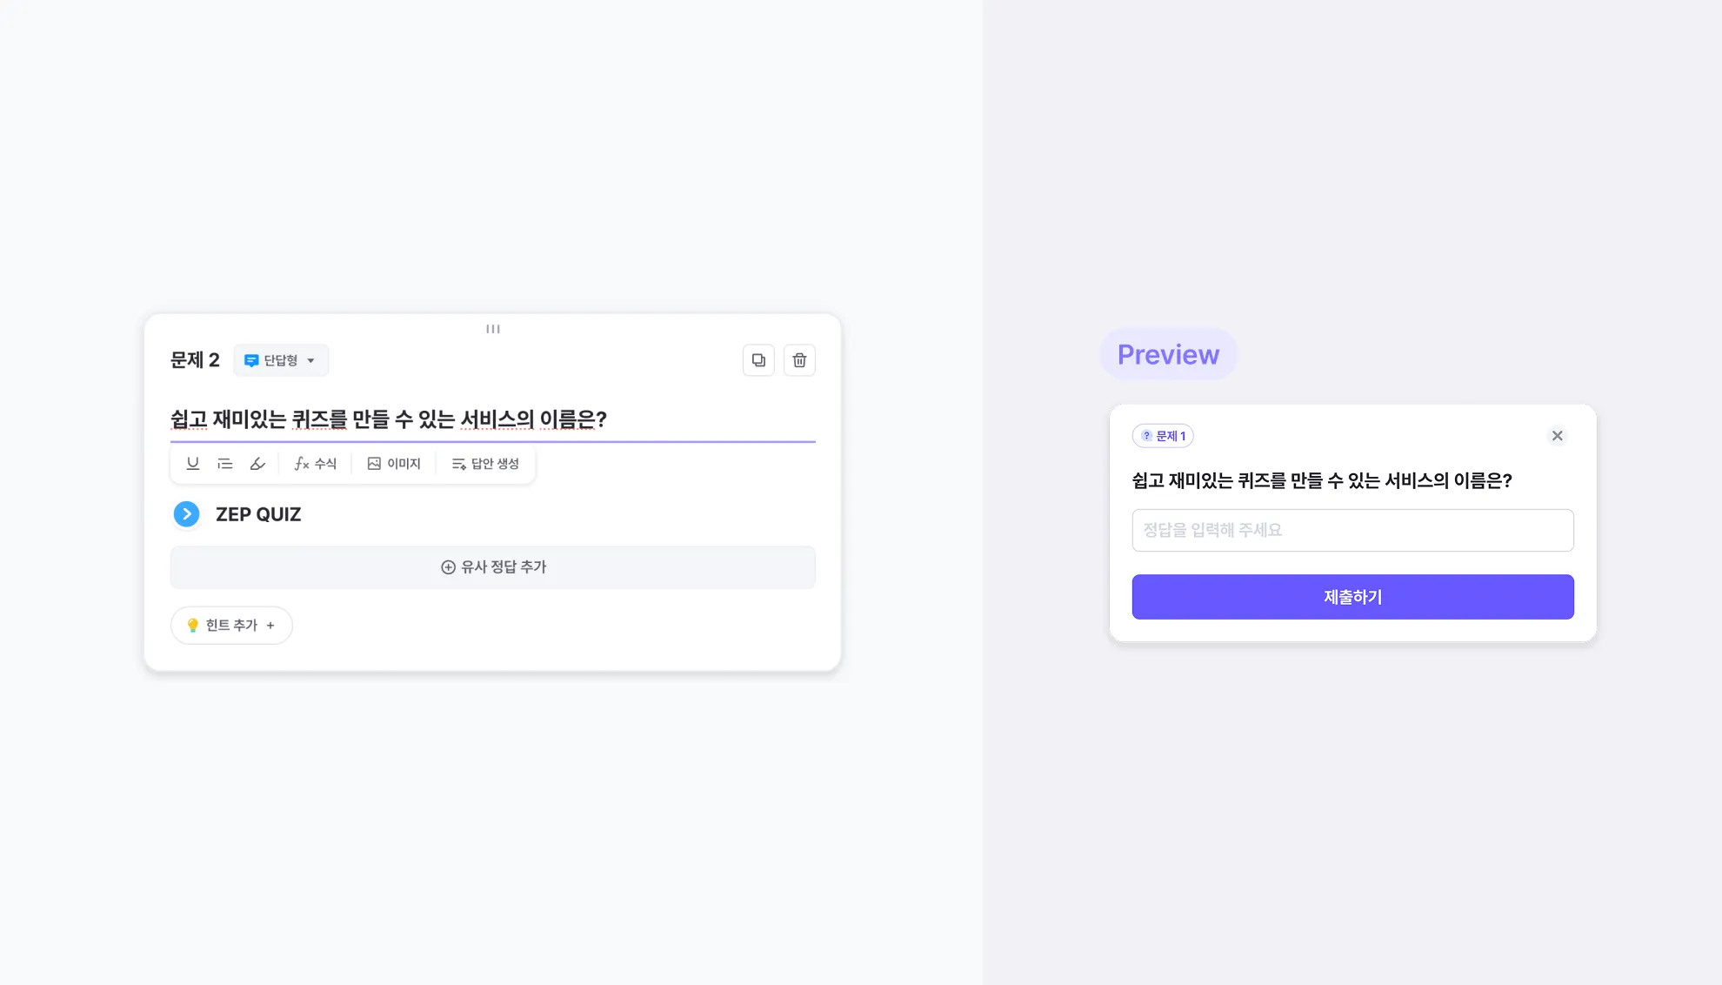The height and width of the screenshot is (985, 1722).
Task: Click the underline formatting icon
Action: pyautogui.click(x=193, y=464)
